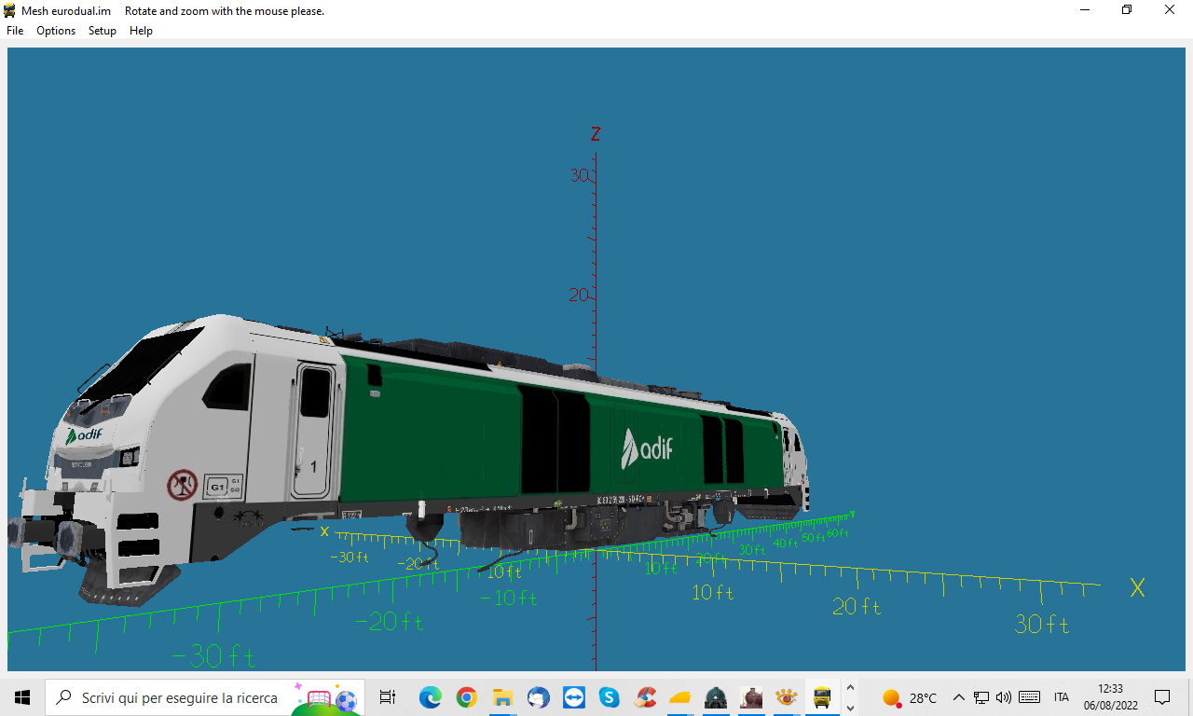Viewport: 1193px width, 716px height.
Task: Open the Windows Start menu
Action: pyautogui.click(x=22, y=697)
